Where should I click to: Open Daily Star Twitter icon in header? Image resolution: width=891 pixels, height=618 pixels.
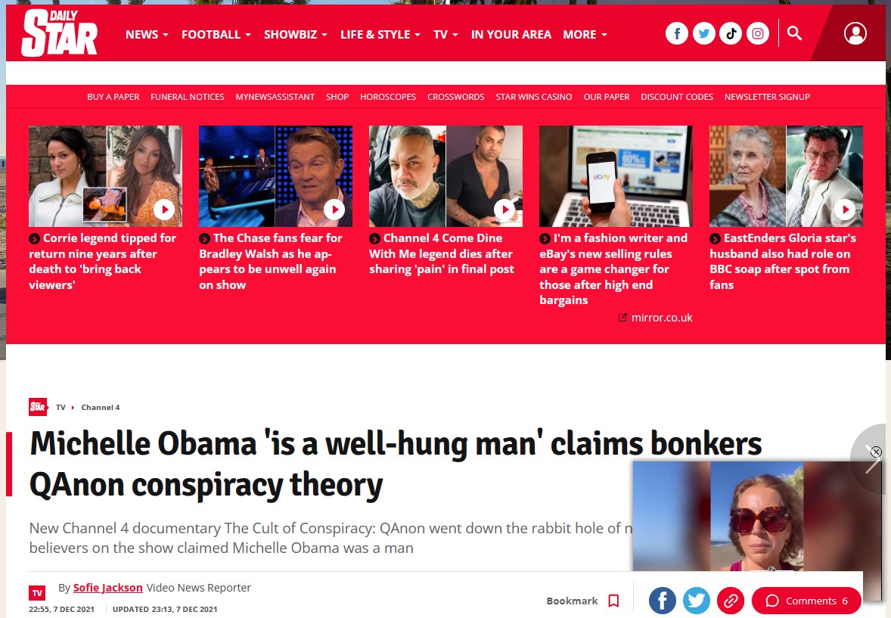tap(703, 33)
